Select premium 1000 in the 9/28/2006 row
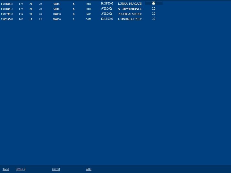The width and height of the screenshot is (231, 173). 89,9
